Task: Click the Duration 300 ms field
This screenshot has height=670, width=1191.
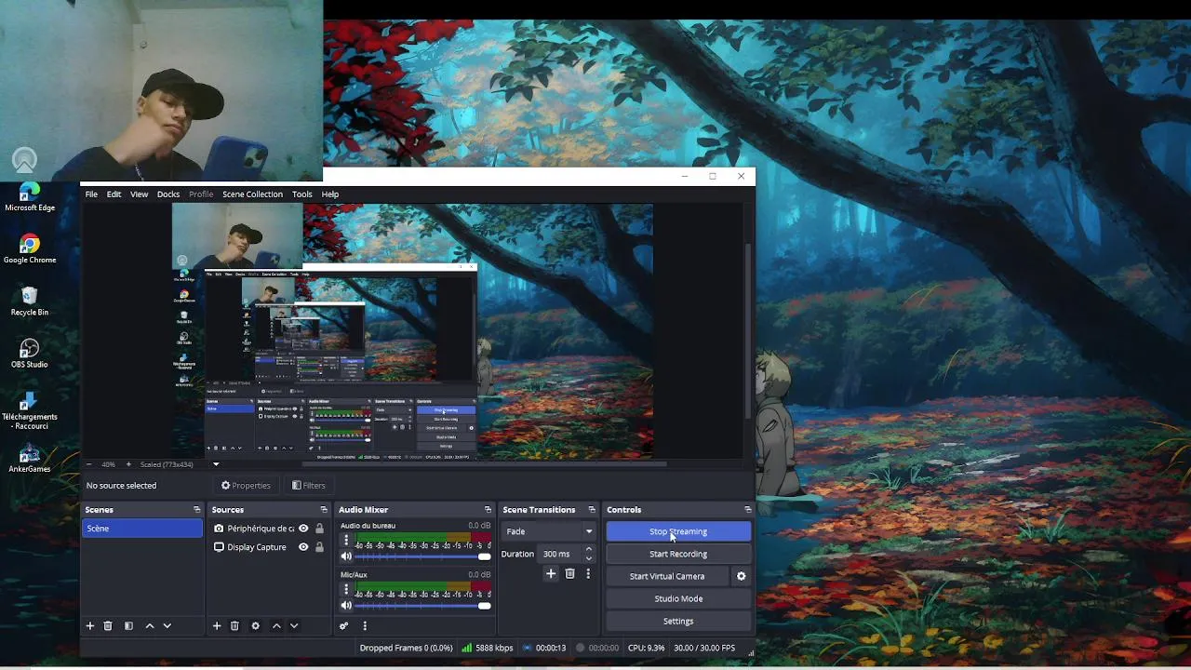Action: click(x=560, y=554)
